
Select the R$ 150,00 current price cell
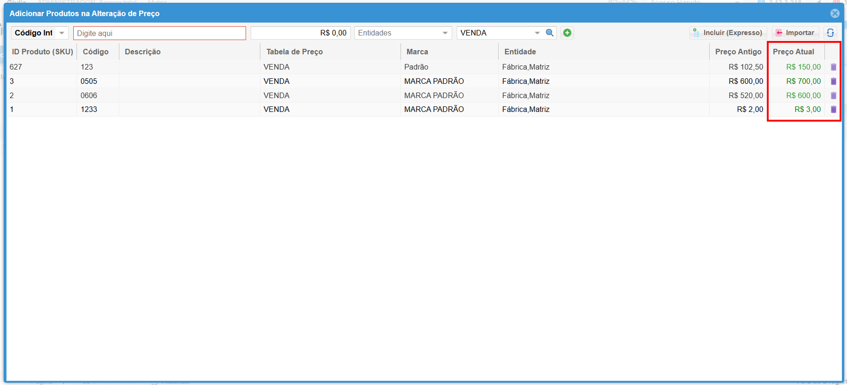803,67
